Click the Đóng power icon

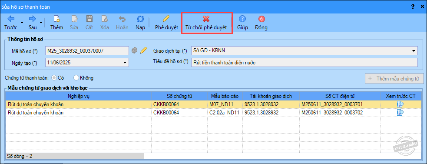tap(261, 19)
